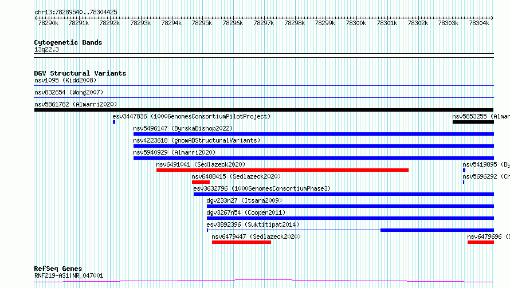510x288 pixels.
Task: Select the red nsv6479447 variant bar
Action: [241, 242]
